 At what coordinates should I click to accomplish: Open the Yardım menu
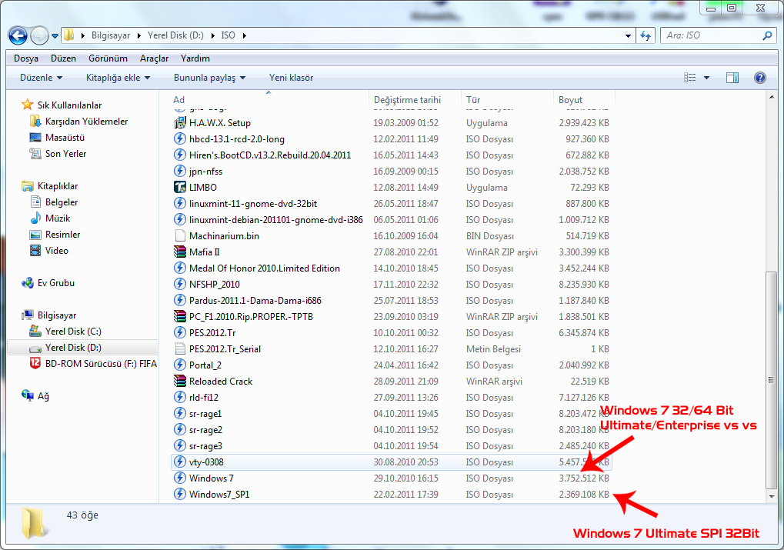(195, 58)
